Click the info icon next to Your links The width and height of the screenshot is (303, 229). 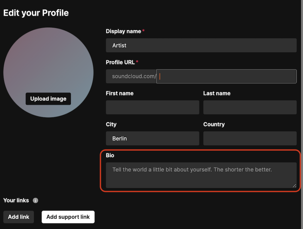coord(35,200)
